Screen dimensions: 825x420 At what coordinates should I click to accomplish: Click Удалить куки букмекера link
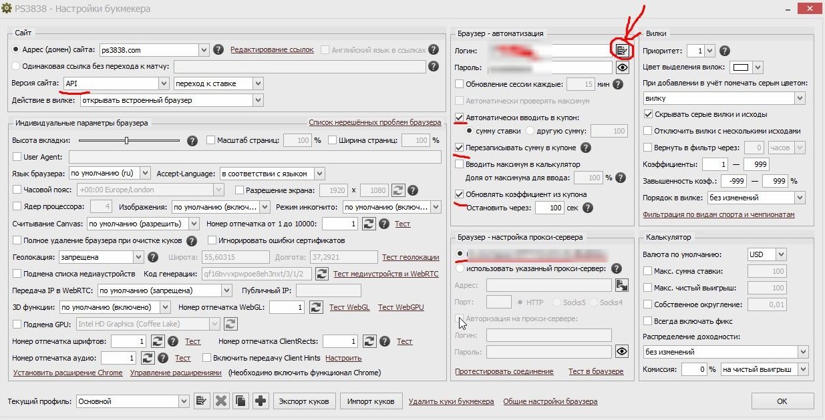pyautogui.click(x=452, y=401)
